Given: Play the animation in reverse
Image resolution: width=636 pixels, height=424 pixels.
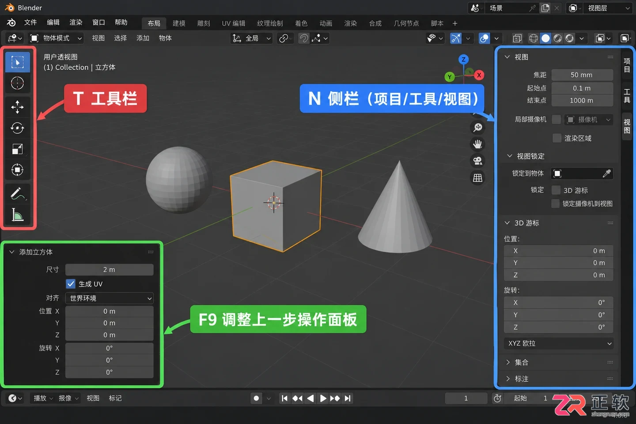Looking at the screenshot, I should [x=310, y=398].
